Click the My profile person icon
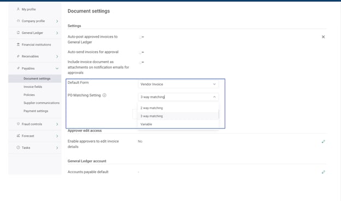The height and width of the screenshot is (201, 341). (x=18, y=9)
